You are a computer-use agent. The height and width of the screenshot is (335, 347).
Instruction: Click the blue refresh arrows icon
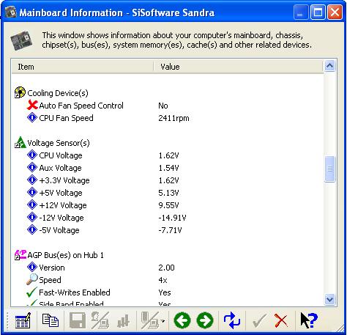(232, 320)
